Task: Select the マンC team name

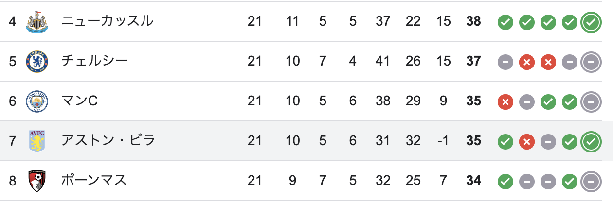Action: (80, 101)
